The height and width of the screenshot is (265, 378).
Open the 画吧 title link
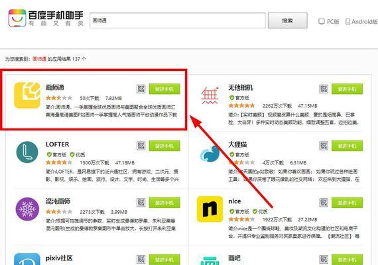point(234,258)
